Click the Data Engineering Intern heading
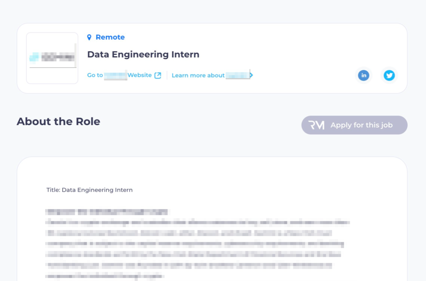 click(x=143, y=54)
